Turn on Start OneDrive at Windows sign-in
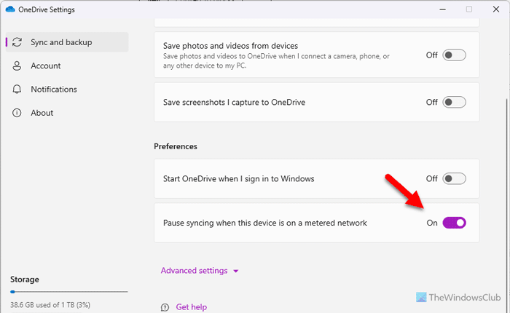510x313 pixels. click(454, 178)
